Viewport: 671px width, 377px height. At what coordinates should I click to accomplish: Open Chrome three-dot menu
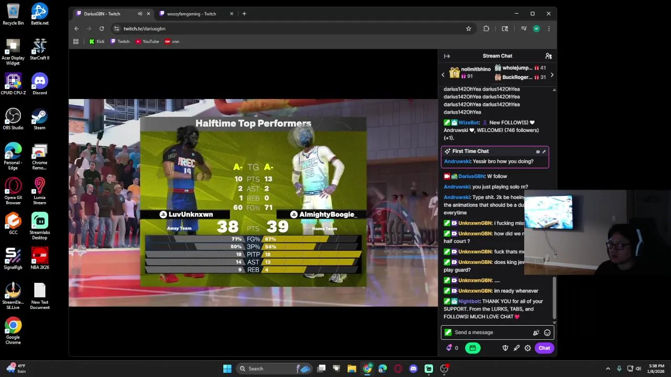(549, 29)
